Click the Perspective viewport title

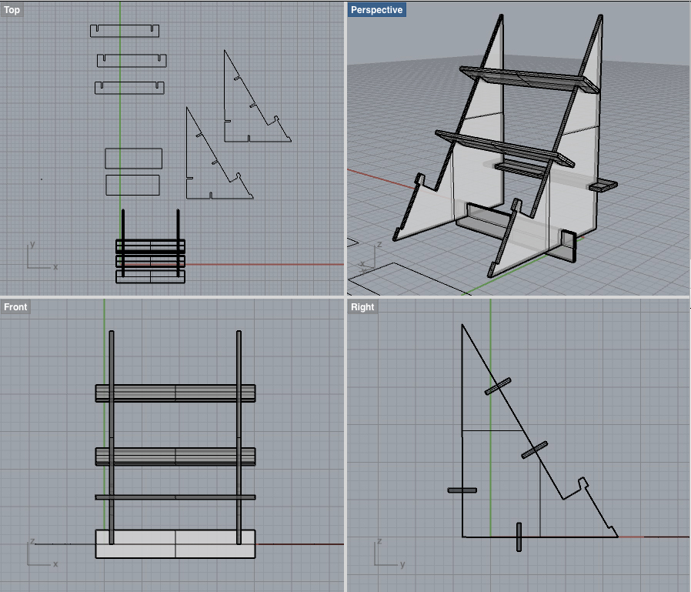point(376,10)
